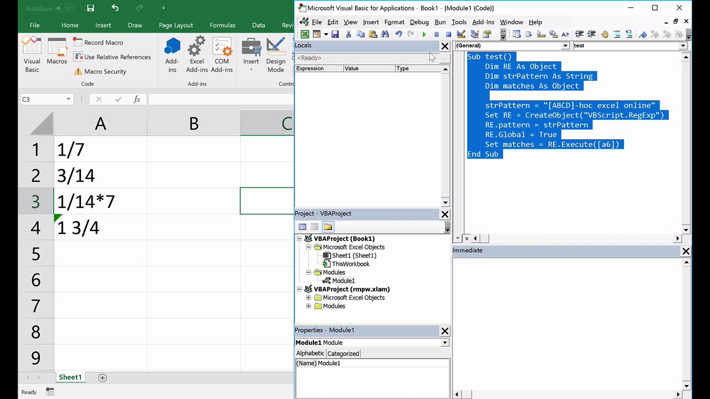This screenshot has width=710, height=399.
Task: Click the Toggle Breakpoint hand icon
Action: tap(605, 34)
